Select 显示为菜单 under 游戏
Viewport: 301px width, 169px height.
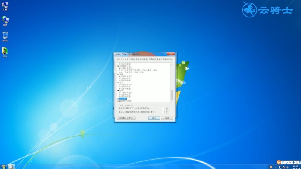(125, 95)
